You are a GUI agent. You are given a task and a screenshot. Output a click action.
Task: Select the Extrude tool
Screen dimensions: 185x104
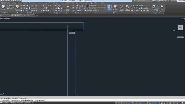click(3, 7)
